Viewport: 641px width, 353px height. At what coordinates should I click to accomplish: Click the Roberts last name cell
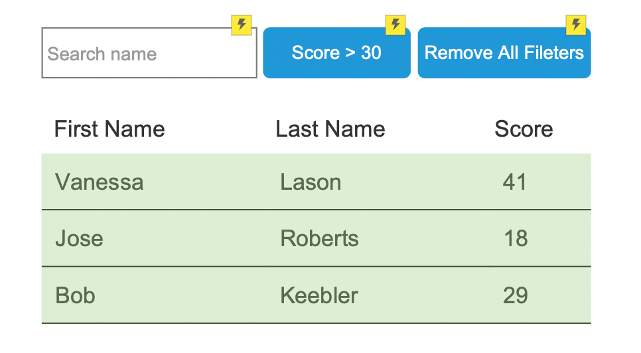coord(319,238)
